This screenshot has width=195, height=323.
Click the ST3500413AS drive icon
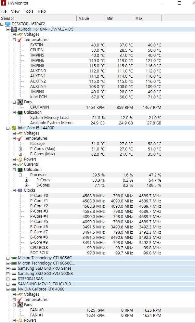14,279
